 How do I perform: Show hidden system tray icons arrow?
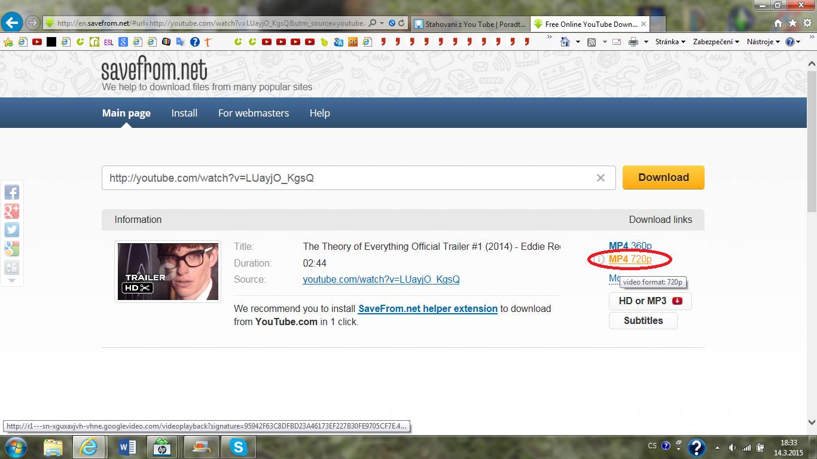click(718, 447)
